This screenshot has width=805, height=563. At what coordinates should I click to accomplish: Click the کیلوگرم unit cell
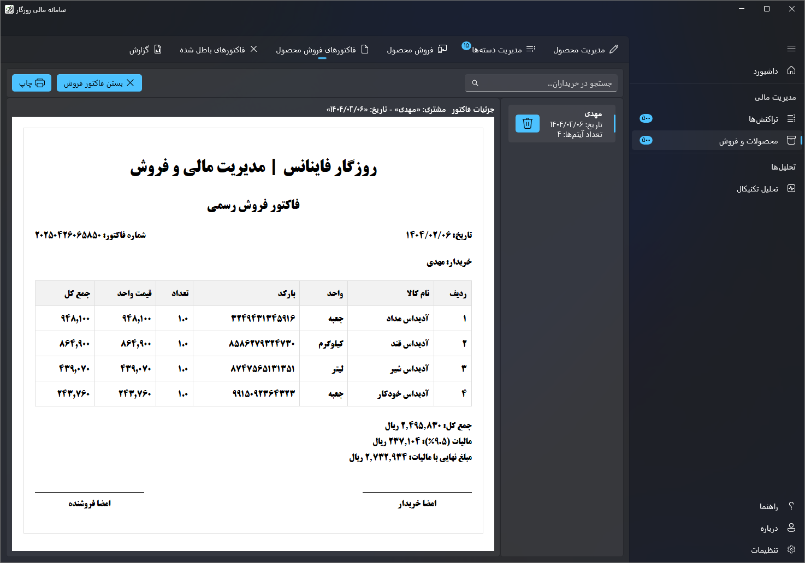click(331, 344)
